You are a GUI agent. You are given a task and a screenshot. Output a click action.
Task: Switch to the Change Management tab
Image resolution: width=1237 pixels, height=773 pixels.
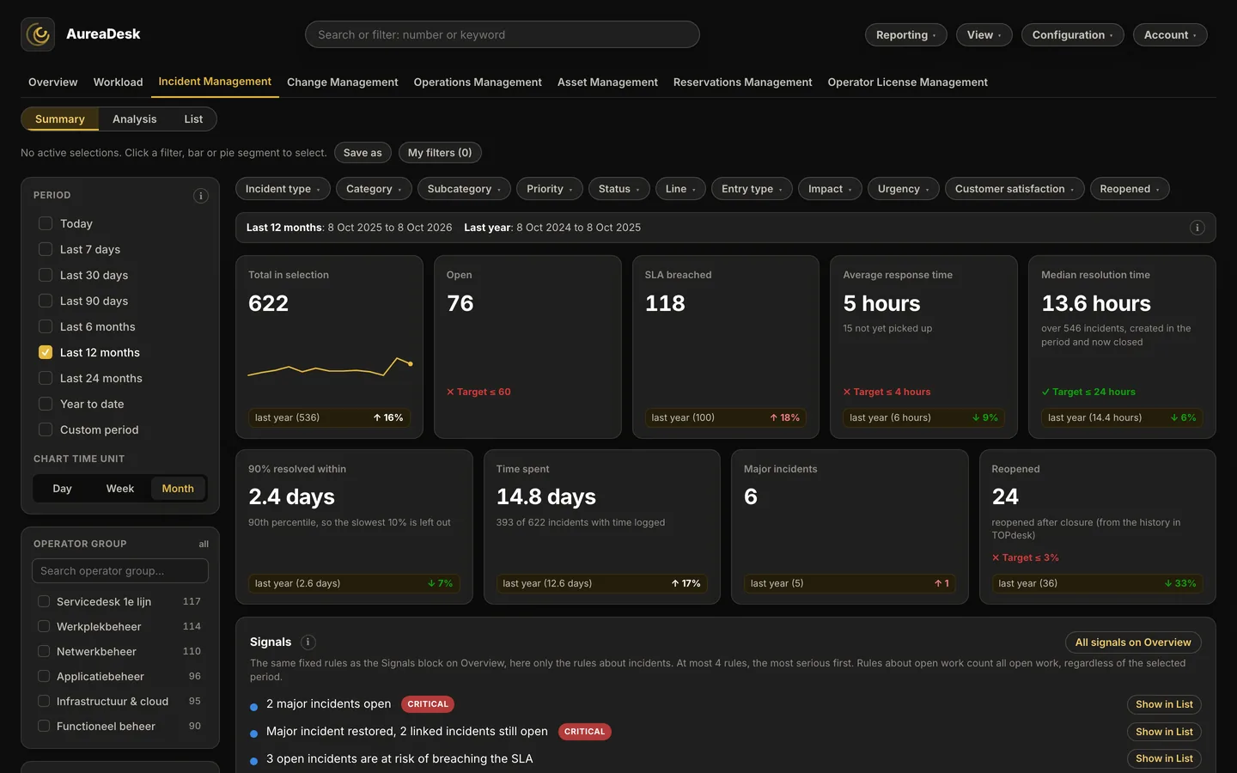pyautogui.click(x=343, y=82)
